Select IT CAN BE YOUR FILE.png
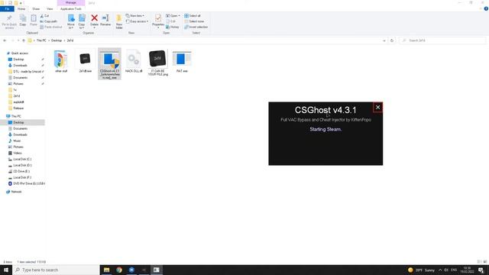The width and height of the screenshot is (489, 275). [x=158, y=63]
